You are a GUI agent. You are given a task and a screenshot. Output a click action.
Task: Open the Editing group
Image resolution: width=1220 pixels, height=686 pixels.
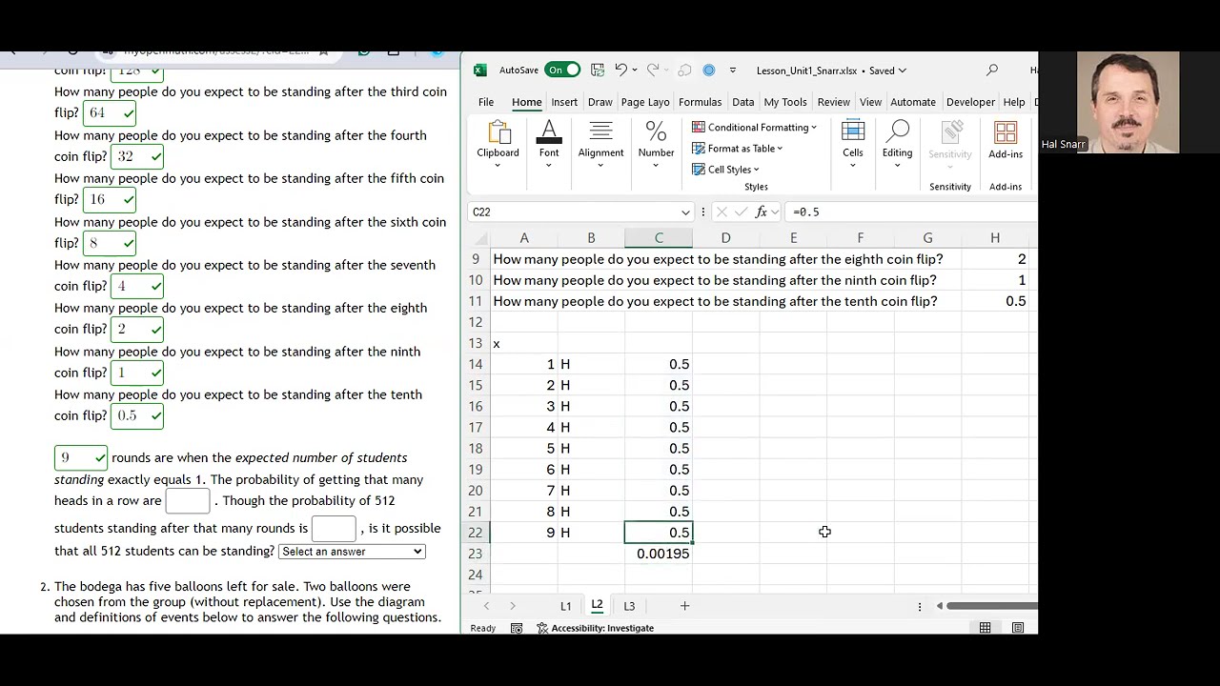click(897, 146)
